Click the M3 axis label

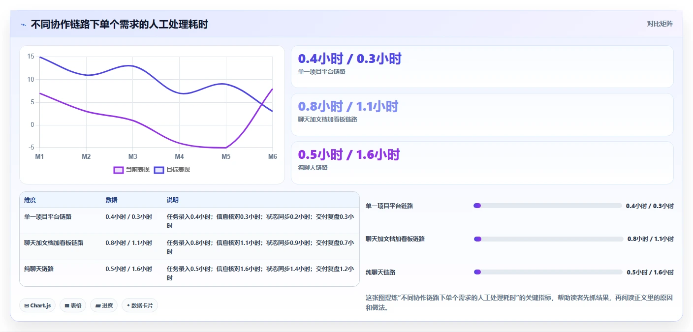[133, 156]
